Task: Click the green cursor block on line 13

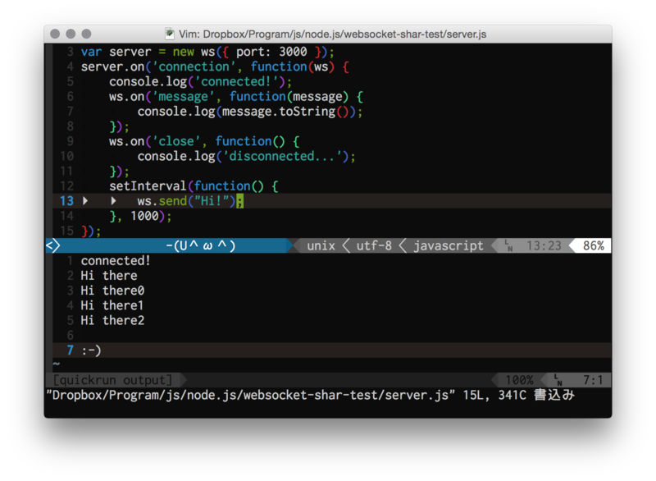Action: (239, 201)
